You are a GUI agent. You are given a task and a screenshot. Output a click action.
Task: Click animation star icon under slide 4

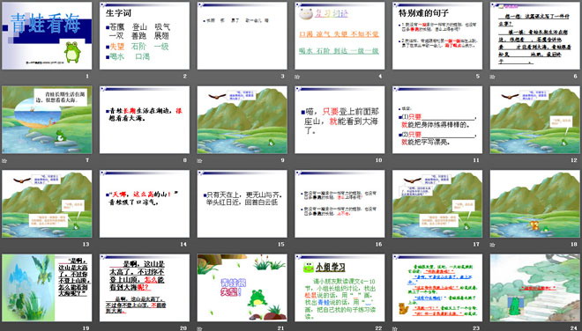(x=297, y=77)
